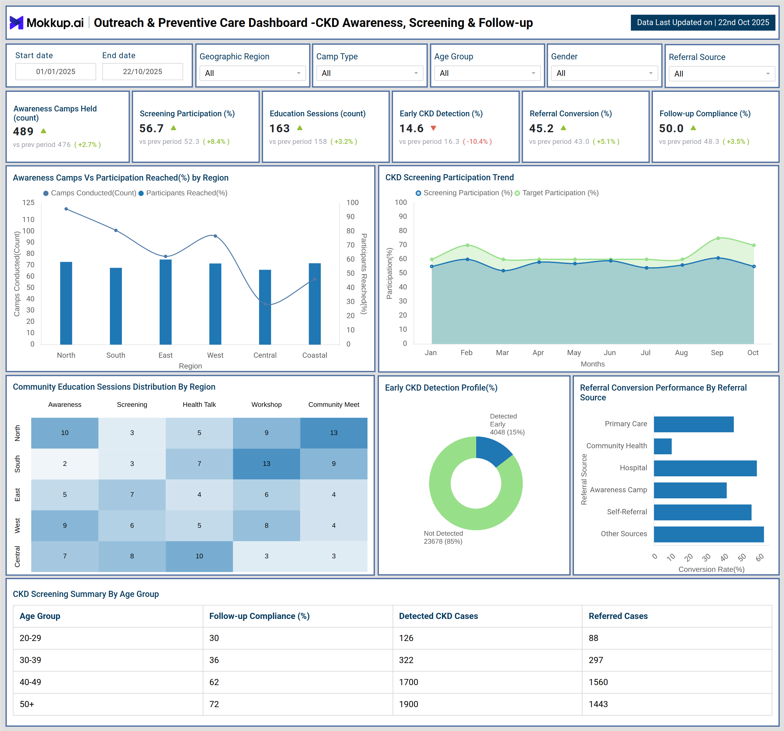Open Age Group dropdown

487,73
